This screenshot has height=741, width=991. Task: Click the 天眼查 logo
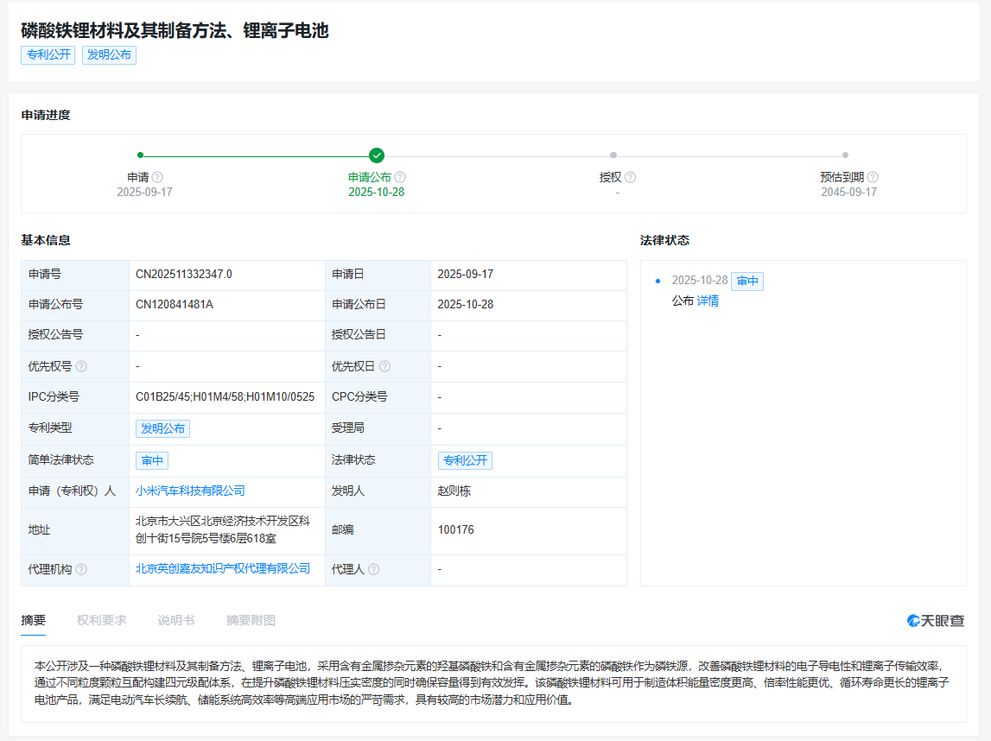coord(936,620)
